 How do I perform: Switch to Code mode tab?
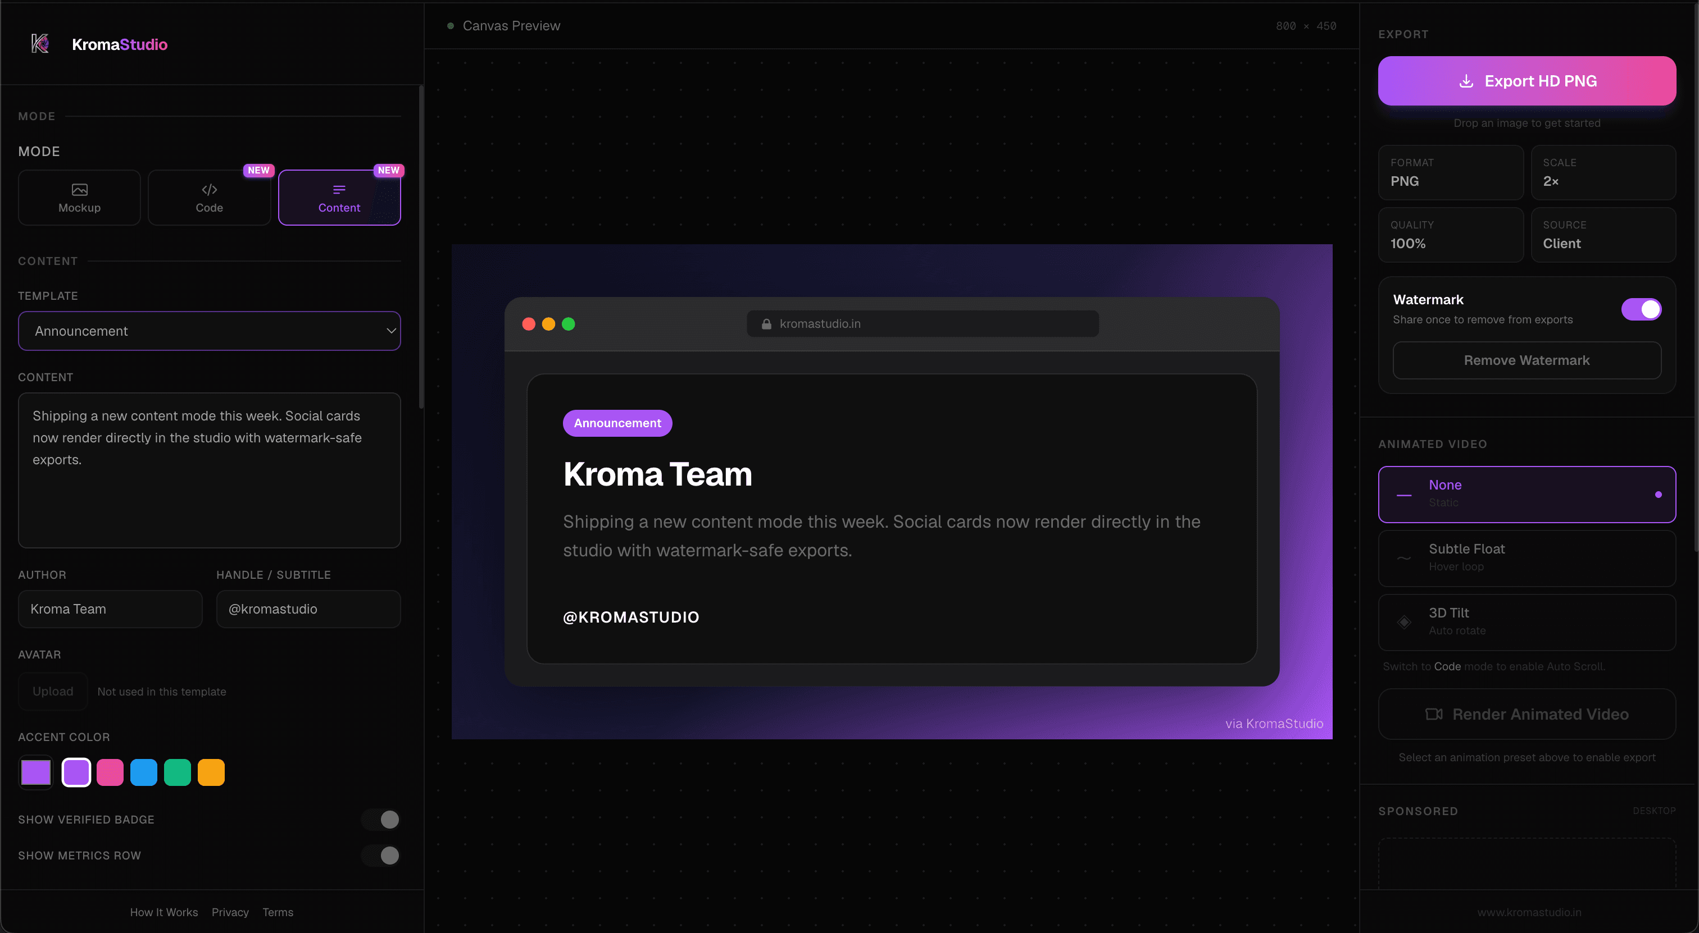pyautogui.click(x=209, y=198)
